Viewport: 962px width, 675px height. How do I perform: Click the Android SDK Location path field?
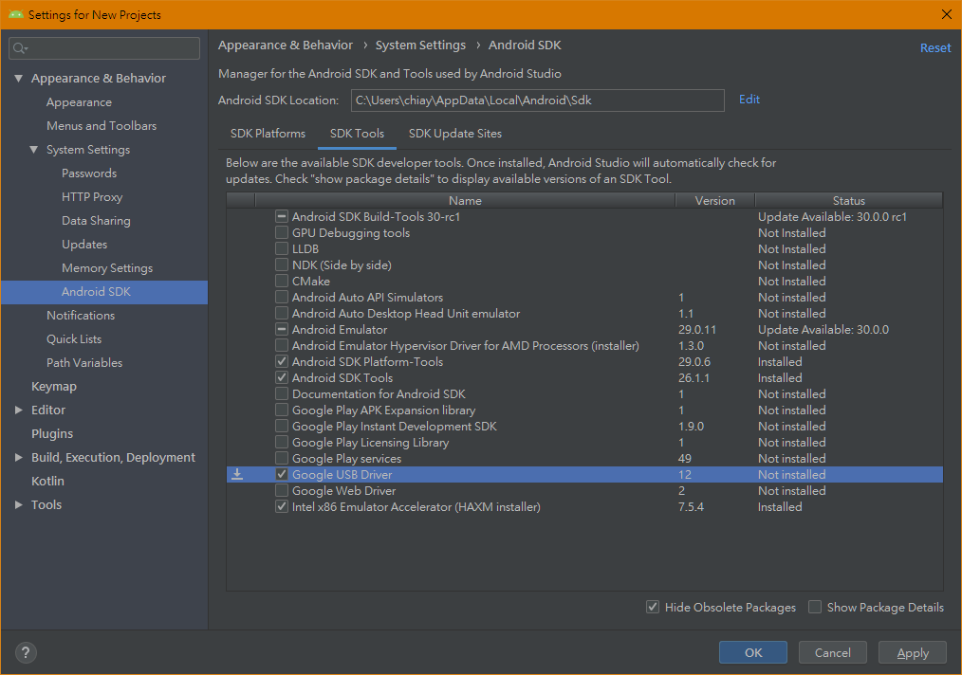(x=536, y=100)
